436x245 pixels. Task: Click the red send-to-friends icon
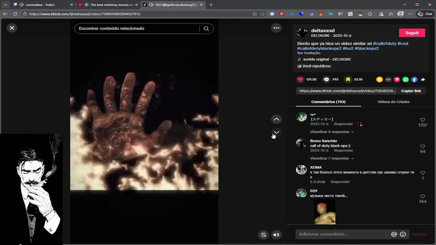coord(397,79)
